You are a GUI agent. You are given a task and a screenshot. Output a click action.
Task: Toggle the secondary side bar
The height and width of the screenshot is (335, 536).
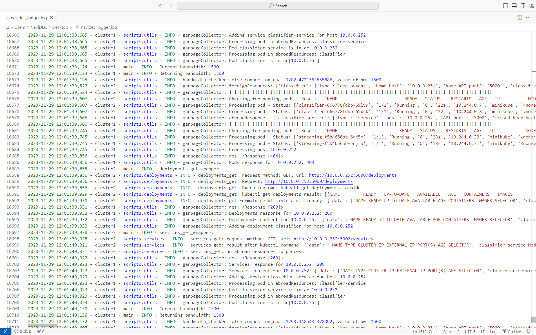(523, 6)
